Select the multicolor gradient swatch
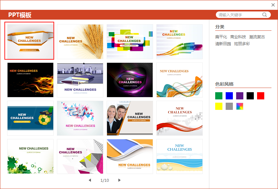Viewport: 278px width, 189px height. (240, 106)
